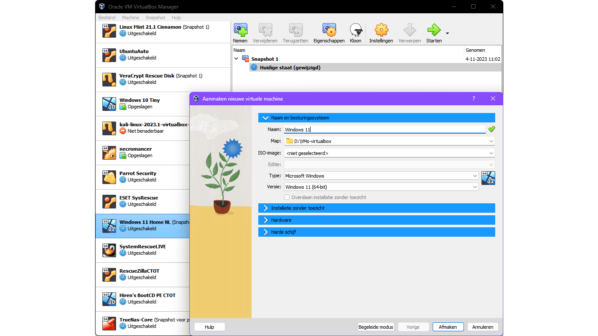Select the RescueZillaCTOT VM icon
The image size is (598, 336).
(109, 275)
